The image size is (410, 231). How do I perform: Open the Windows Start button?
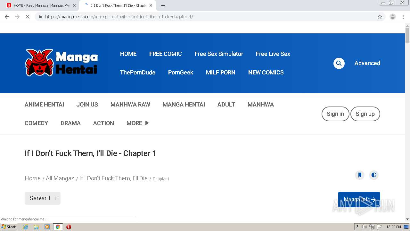(9, 227)
